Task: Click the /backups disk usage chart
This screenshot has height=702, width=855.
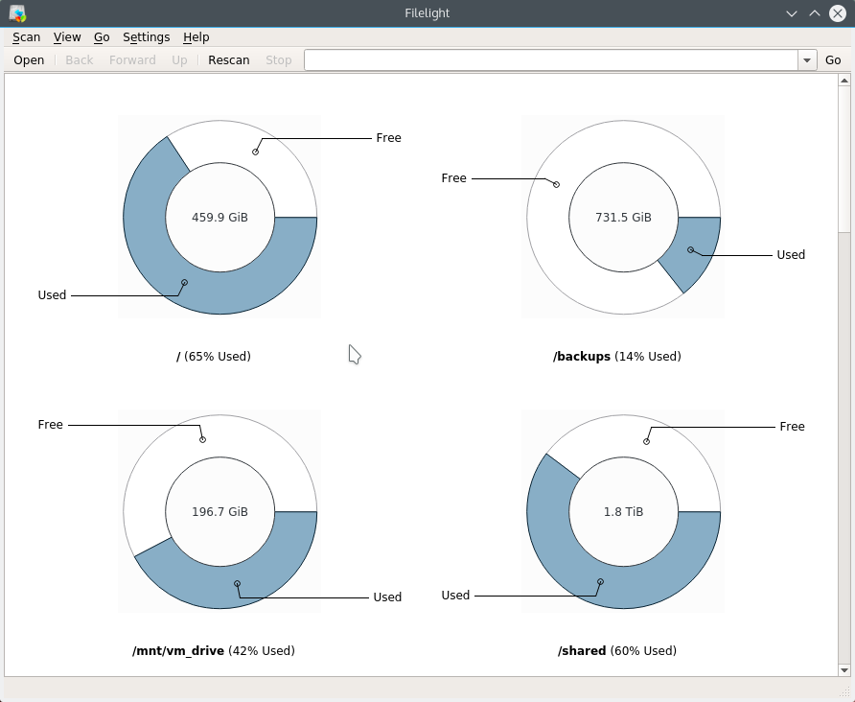Action: pos(623,217)
